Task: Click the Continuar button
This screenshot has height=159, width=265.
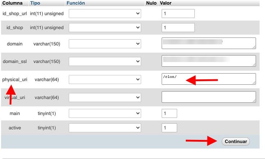Action: (236, 141)
